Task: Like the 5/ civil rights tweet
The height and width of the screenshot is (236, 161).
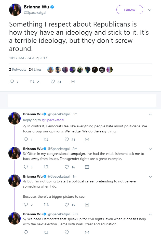Action: [x=67, y=232]
